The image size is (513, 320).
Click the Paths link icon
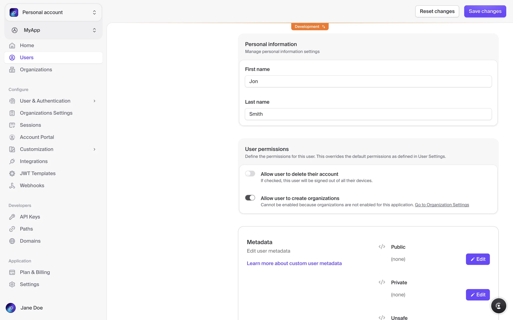click(x=12, y=229)
